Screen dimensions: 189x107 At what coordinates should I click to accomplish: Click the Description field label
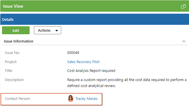pyautogui.click(x=15, y=80)
